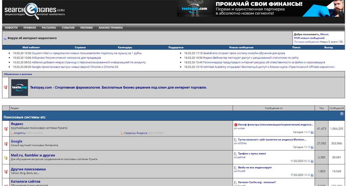Screen dimensions: 346x186
Task: Open the РАССЫЛКА menu item
Action: (49, 28)
